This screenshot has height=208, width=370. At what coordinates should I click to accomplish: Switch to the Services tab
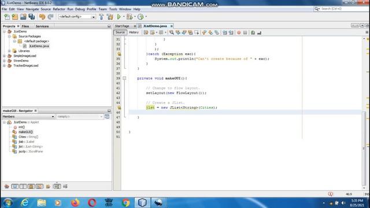click(x=42, y=26)
